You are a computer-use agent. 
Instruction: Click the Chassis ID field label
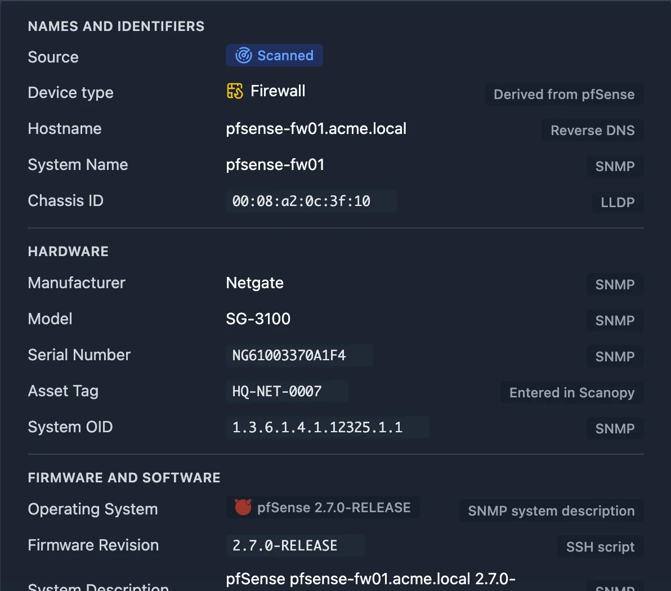(x=65, y=201)
